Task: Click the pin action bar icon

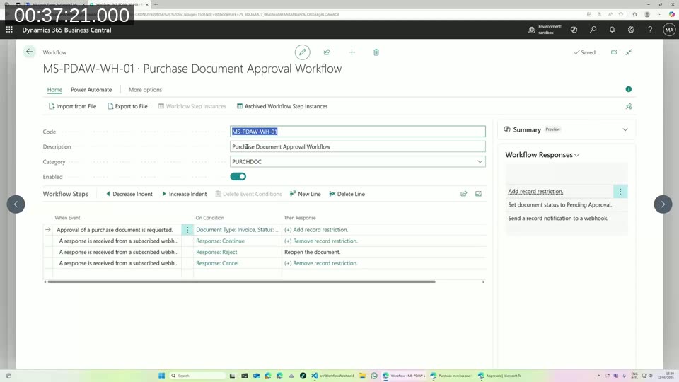Action: tap(629, 106)
